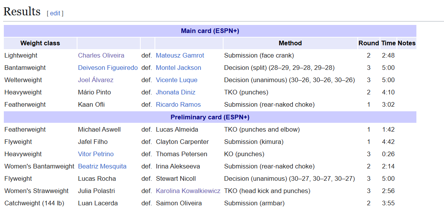Viewport: 444px width, 208px height.
Task: Click the Main card (ESPN+) header row
Action: click(210, 31)
